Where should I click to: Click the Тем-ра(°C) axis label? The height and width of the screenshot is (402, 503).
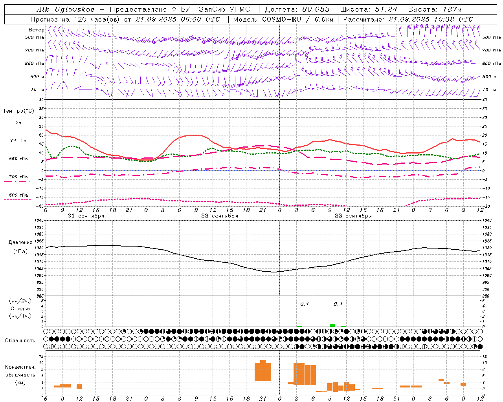tap(18, 111)
